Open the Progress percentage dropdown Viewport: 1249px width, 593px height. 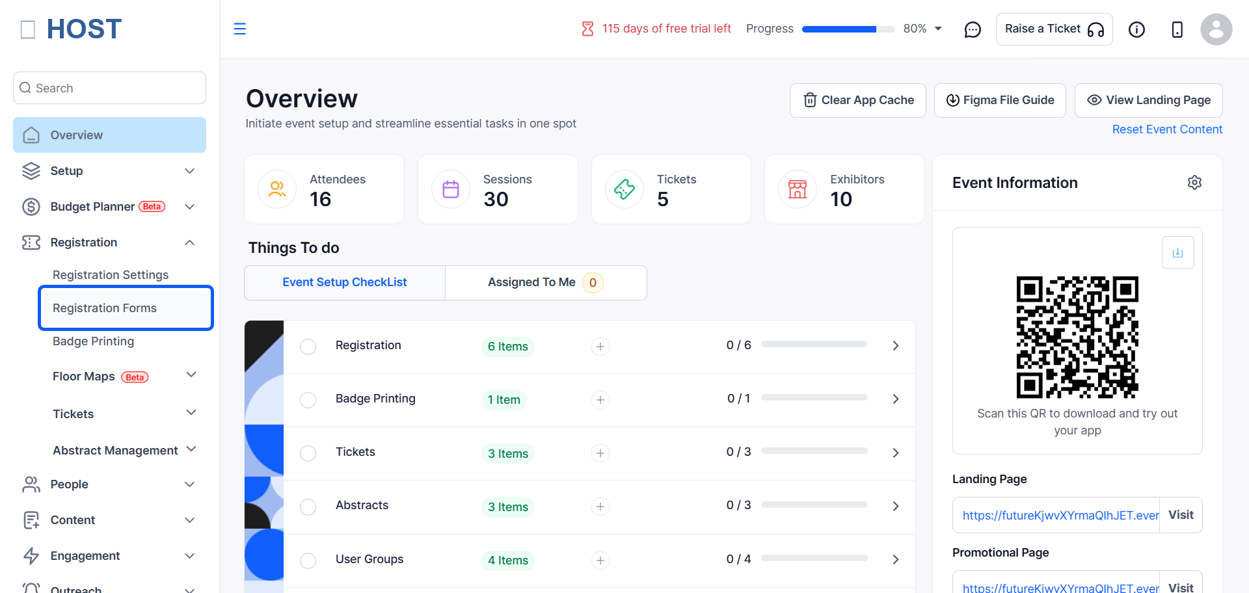(938, 29)
